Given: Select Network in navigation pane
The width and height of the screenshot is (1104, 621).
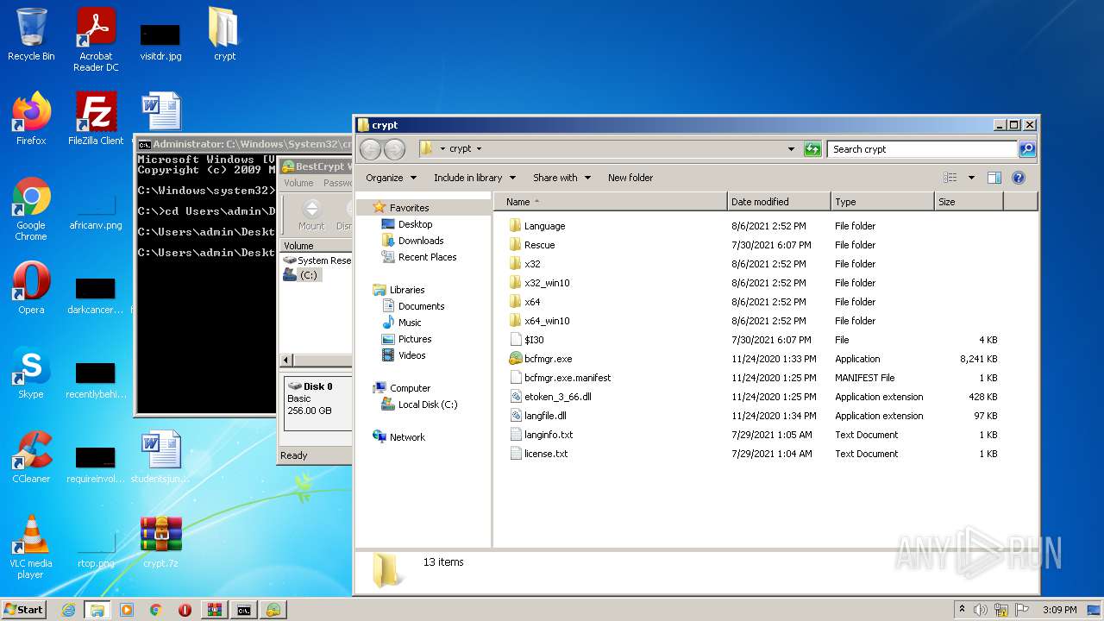Looking at the screenshot, I should point(407,437).
